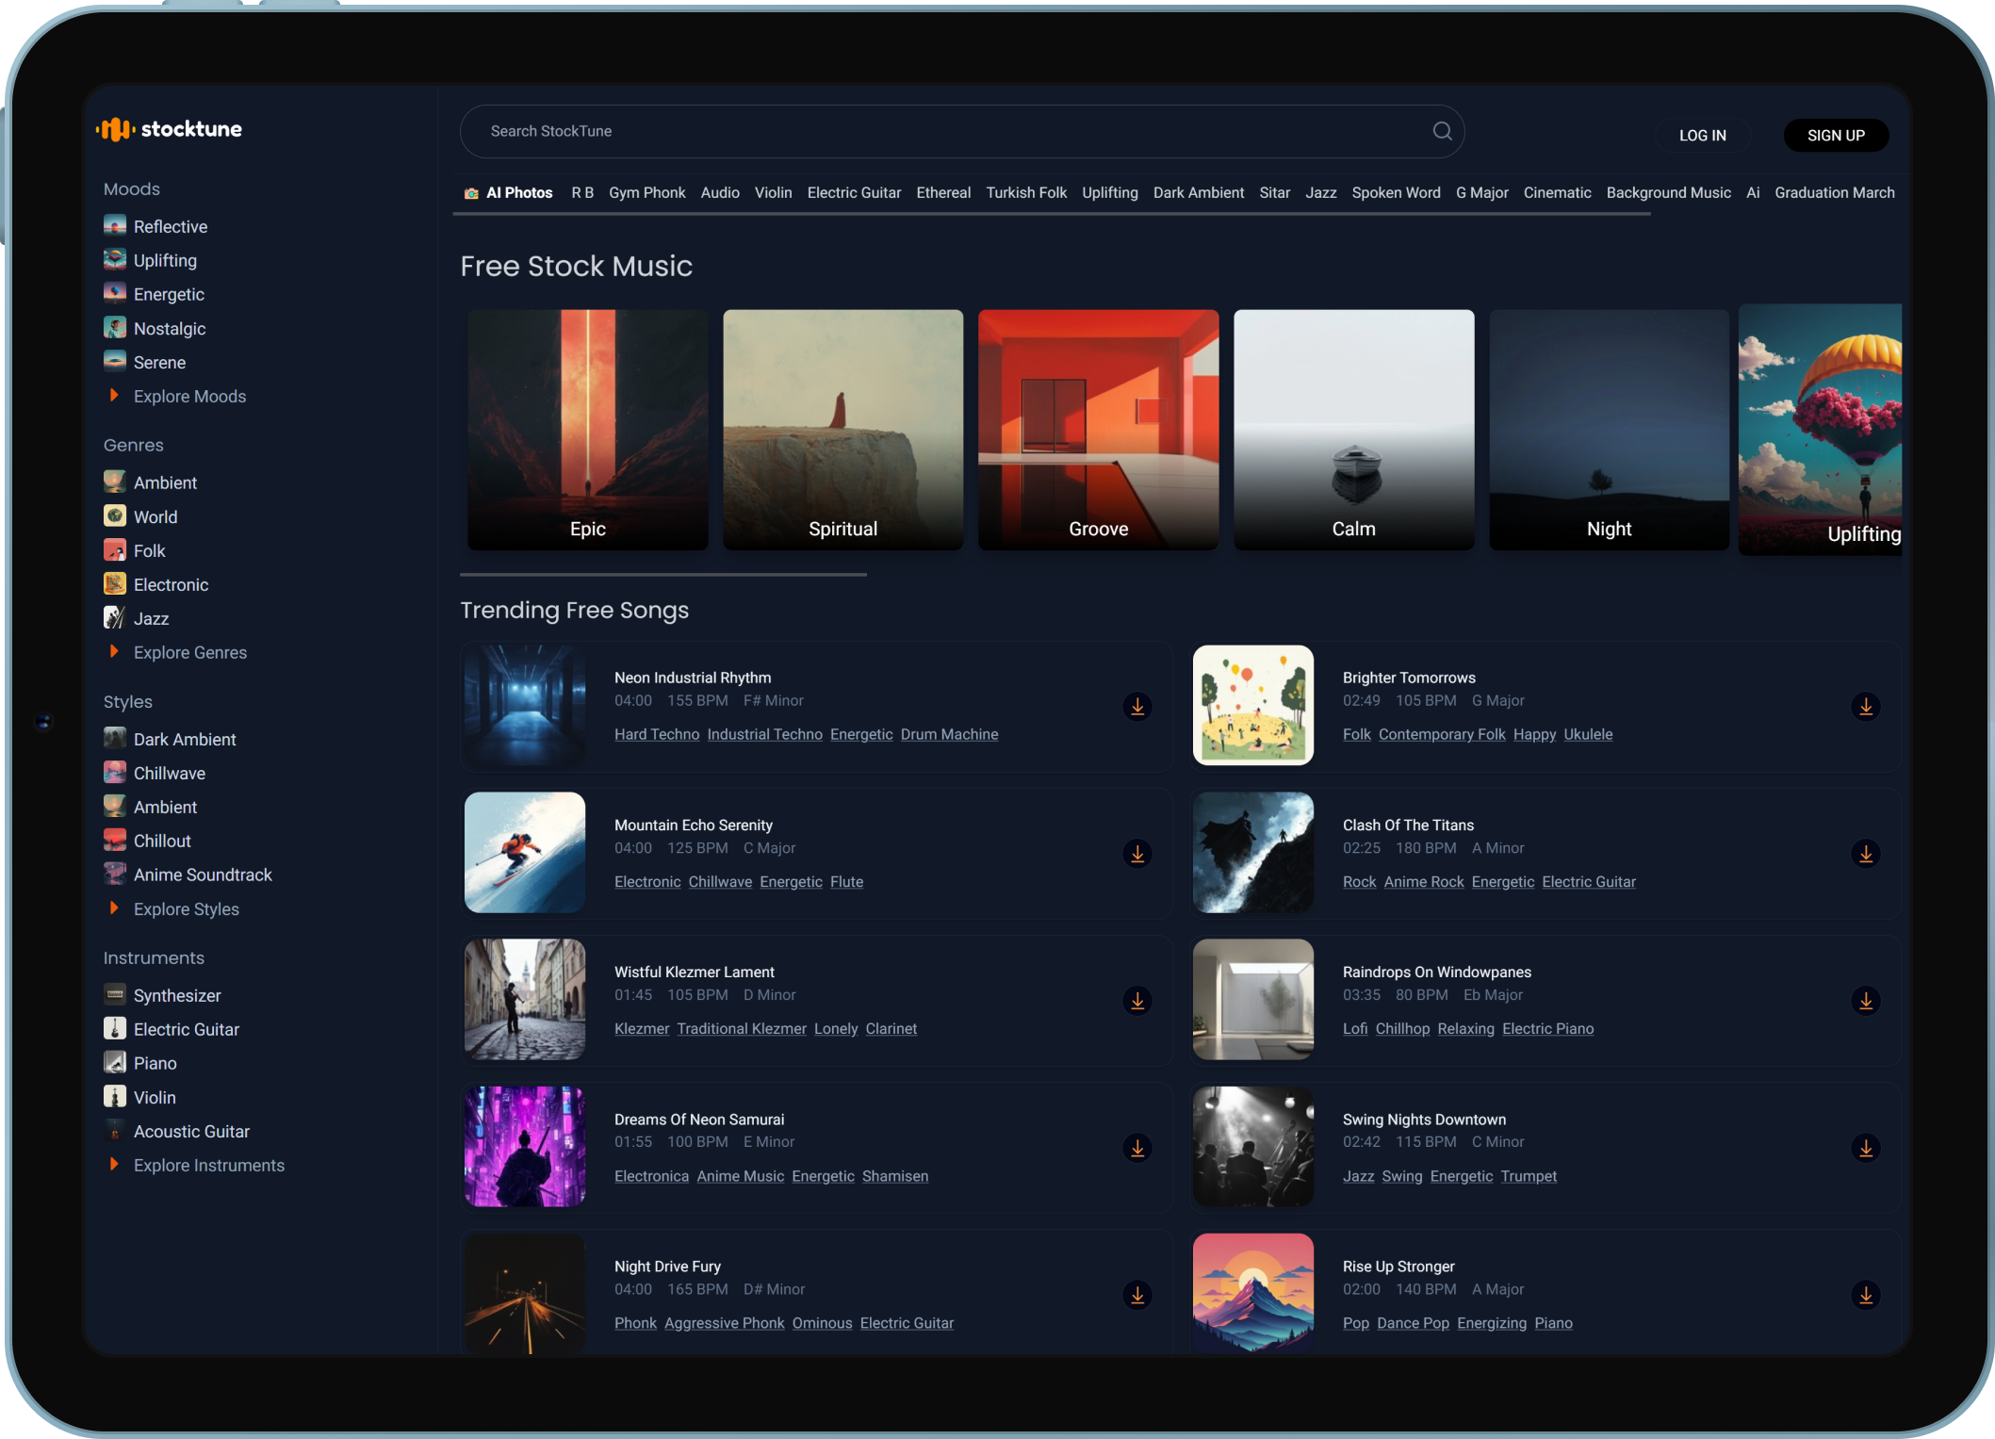Open the Uplifting balloon mood card

tap(1820, 430)
